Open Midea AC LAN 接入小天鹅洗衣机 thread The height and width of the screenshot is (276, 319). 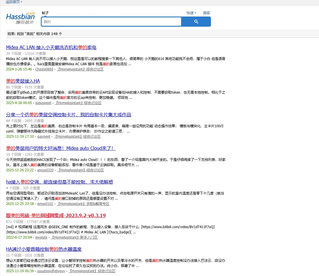(x=51, y=48)
